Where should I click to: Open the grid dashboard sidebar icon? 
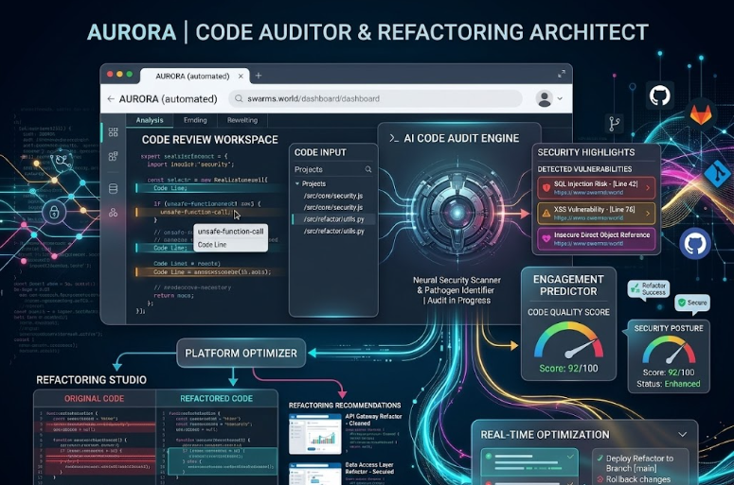[x=114, y=132]
